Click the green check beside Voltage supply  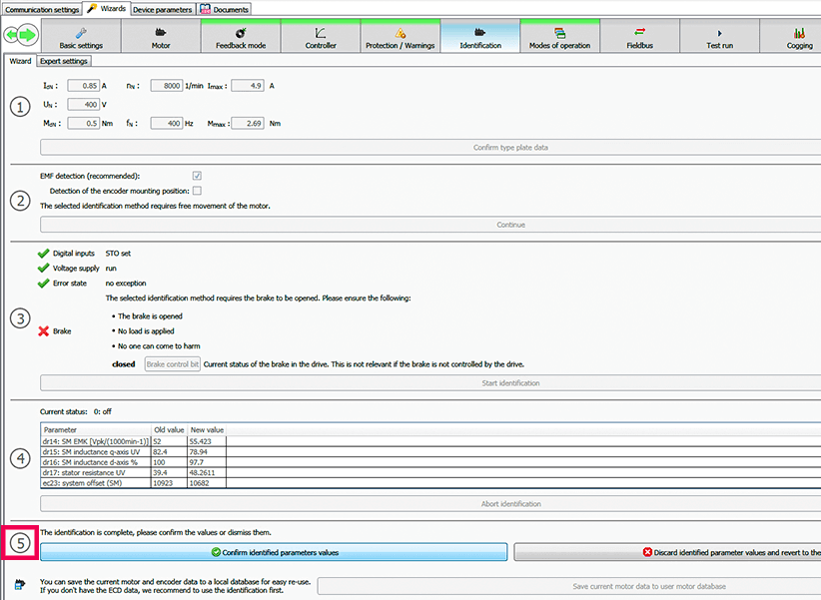pos(44,269)
